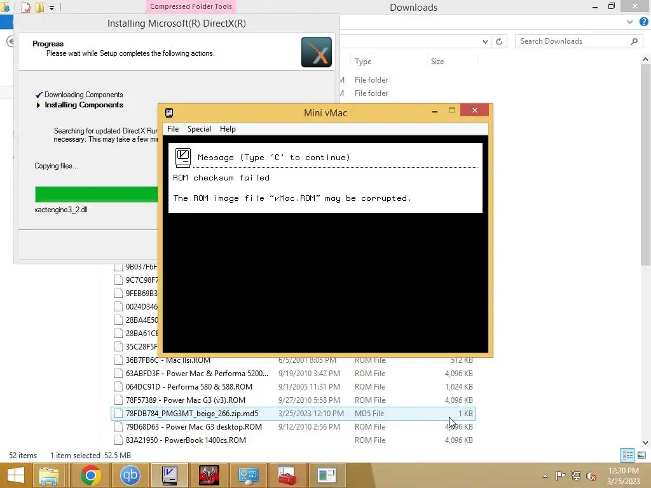Open the Action Center flag tray icon
Image resolution: width=651 pixels, height=488 pixels.
(x=561, y=476)
